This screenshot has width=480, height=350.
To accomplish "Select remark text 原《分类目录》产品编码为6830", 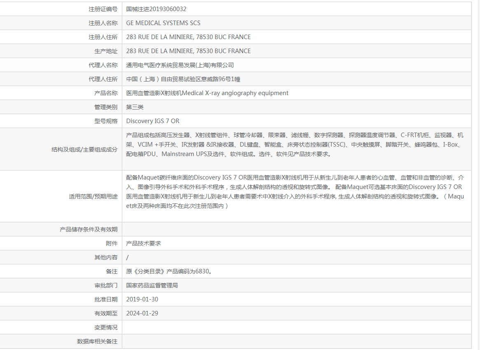I will [x=169, y=272].
